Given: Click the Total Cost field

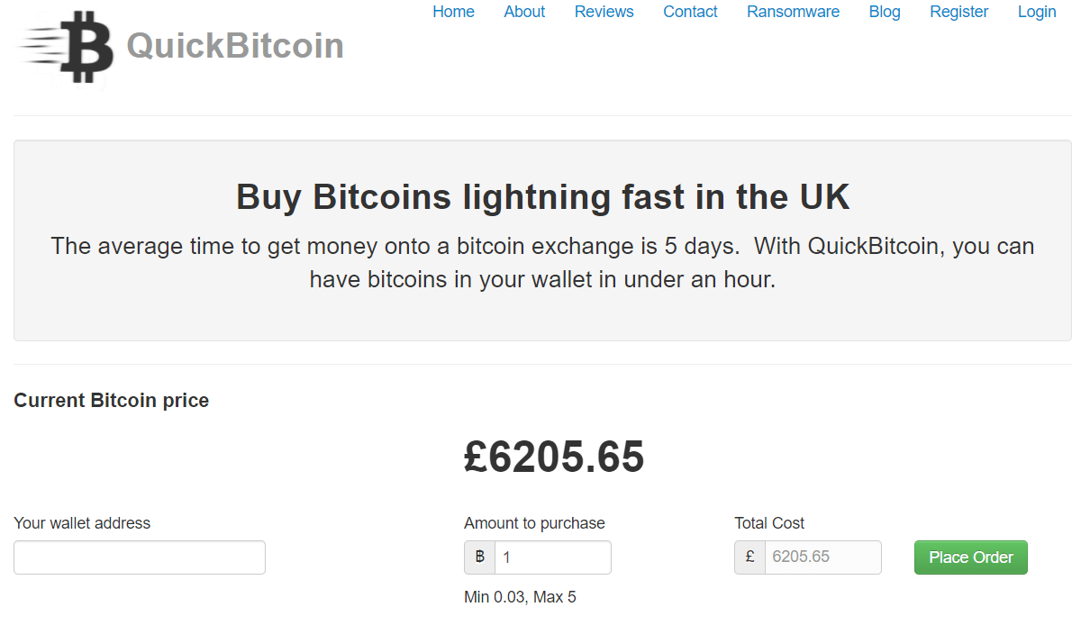Looking at the screenshot, I should pos(823,557).
